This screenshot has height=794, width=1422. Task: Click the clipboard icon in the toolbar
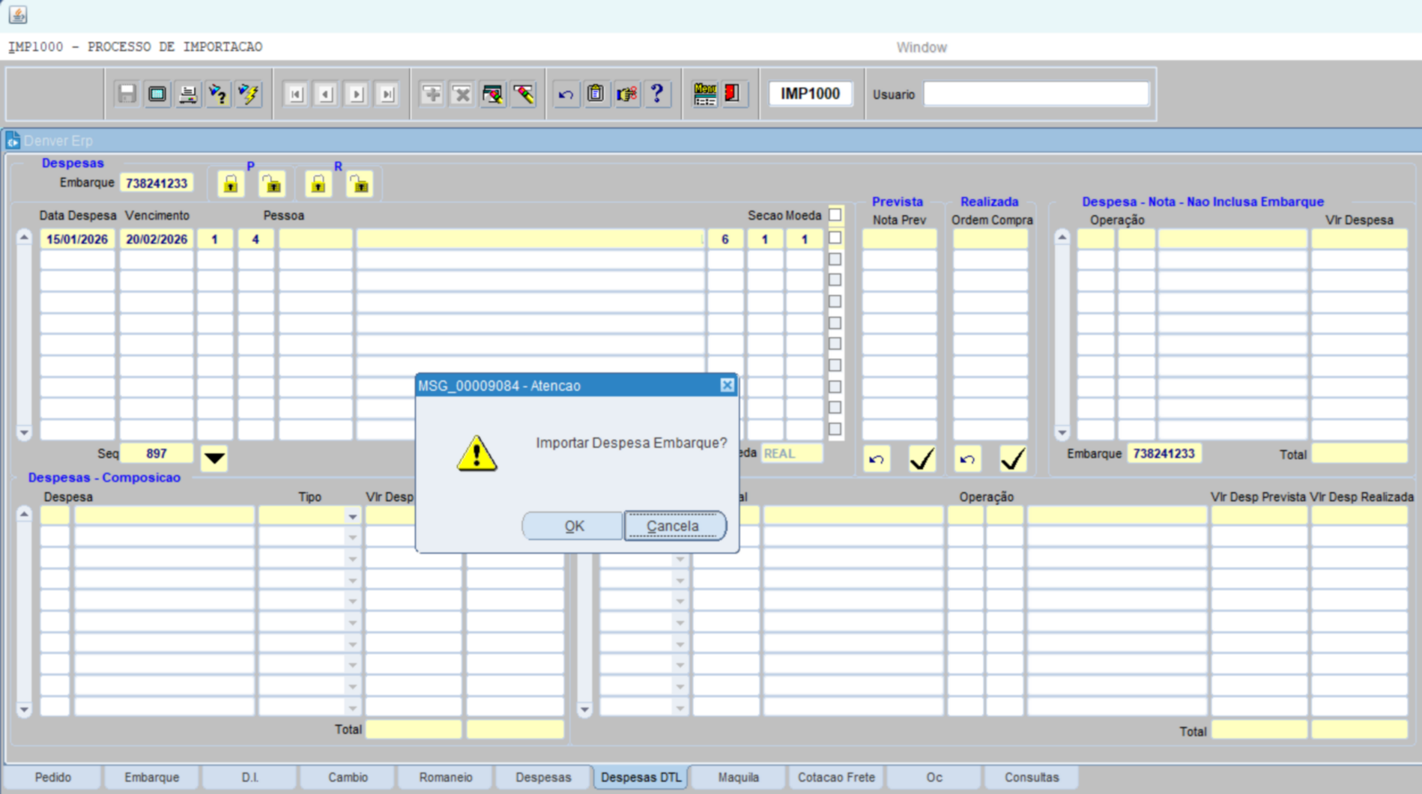click(596, 94)
